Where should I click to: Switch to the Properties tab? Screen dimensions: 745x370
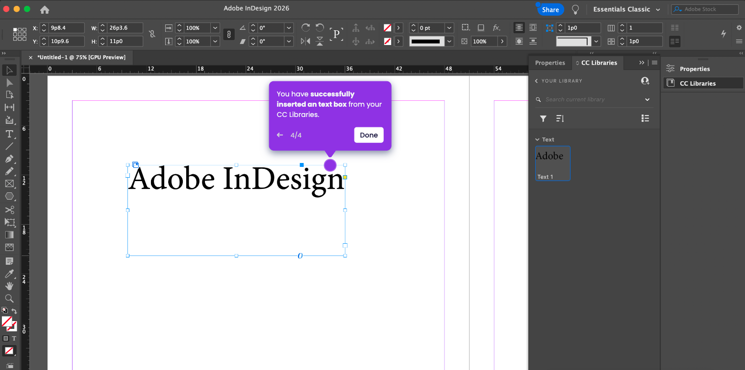550,63
